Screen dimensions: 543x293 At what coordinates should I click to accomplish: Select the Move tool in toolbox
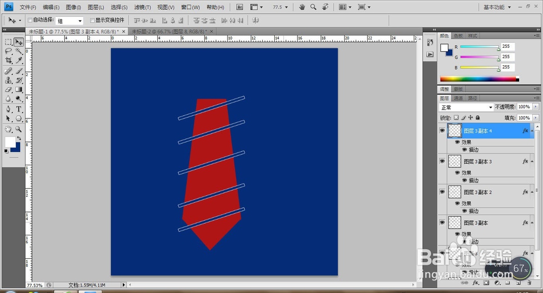[x=18, y=42]
